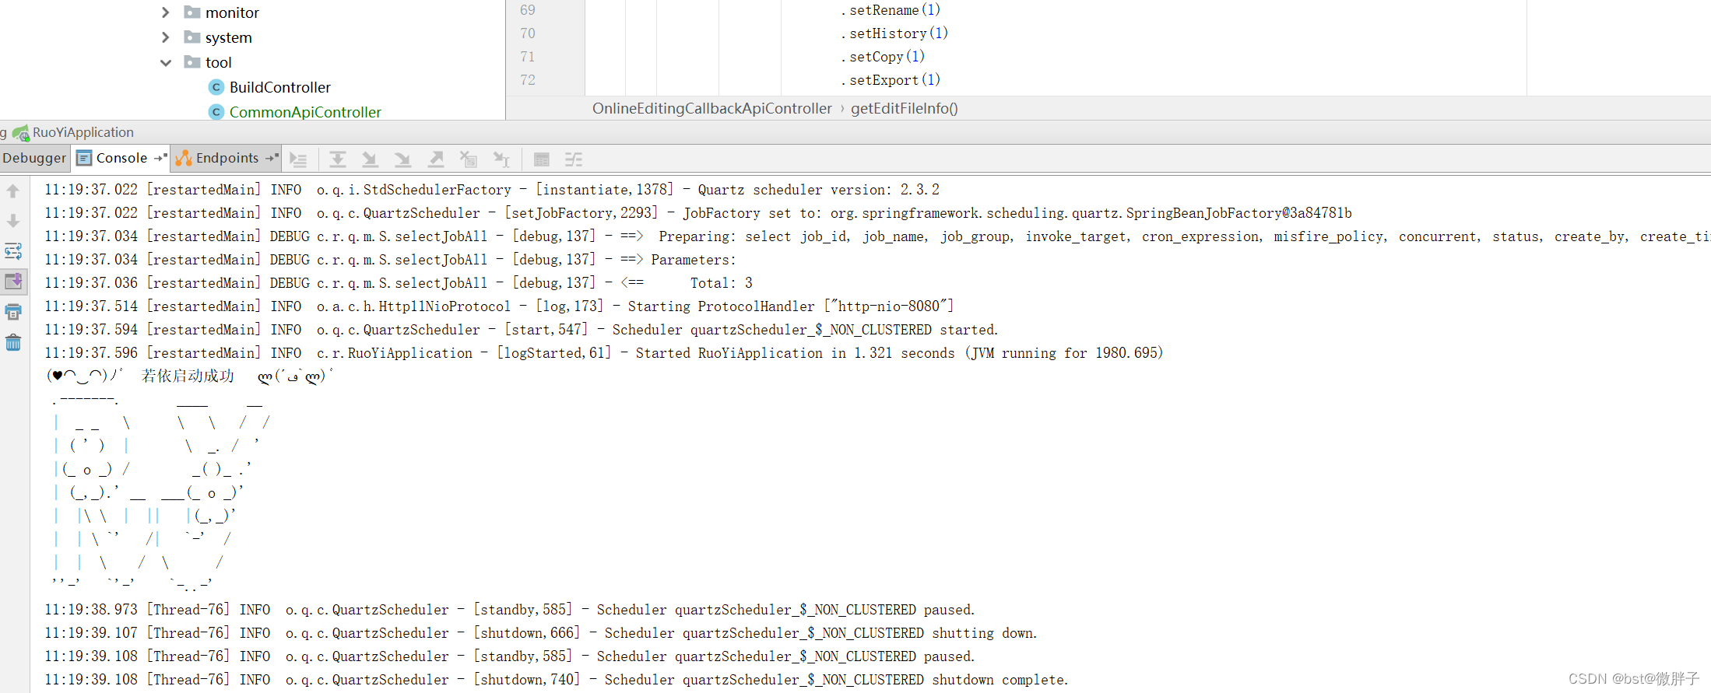
Task: Collapse the tool folder
Action: [165, 62]
